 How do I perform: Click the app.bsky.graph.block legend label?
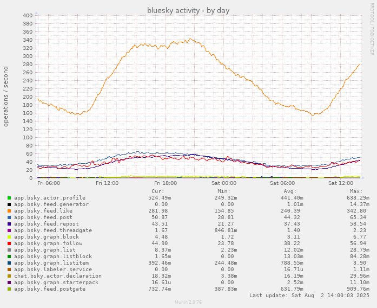[x=47, y=237]
